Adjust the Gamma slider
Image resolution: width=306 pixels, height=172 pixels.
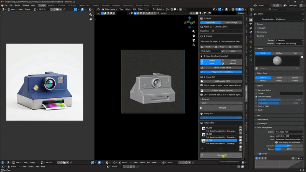tap(289, 149)
